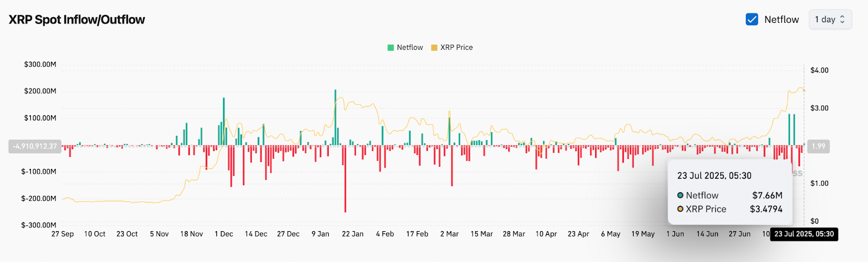Viewport: 868px width, 262px height.
Task: Click the tall green inflow bar near 9 Jan
Action: coord(335,117)
